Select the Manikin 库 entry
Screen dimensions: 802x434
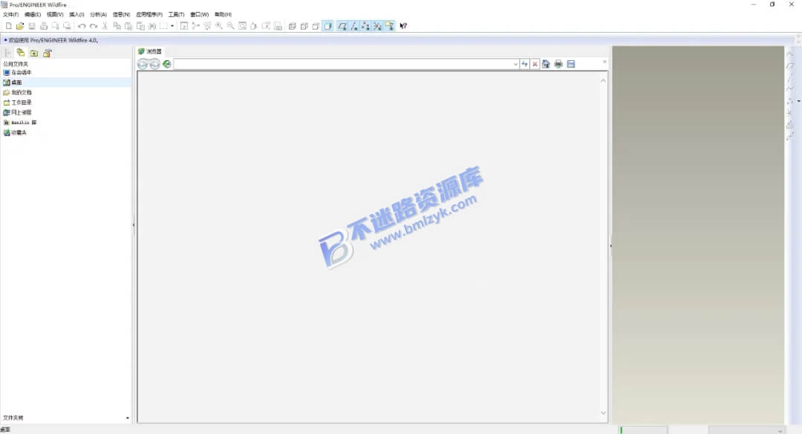[20, 123]
